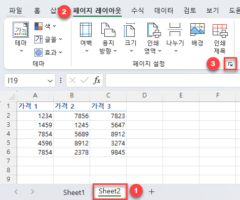The height and width of the screenshot is (200, 240).
Task: Switch to the 홈 tab
Action: click(x=37, y=11)
